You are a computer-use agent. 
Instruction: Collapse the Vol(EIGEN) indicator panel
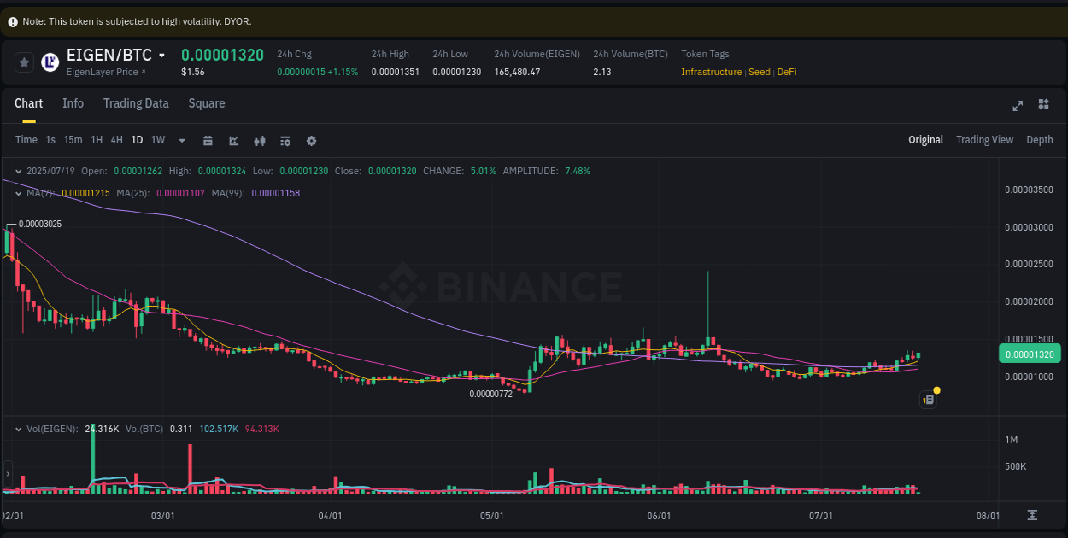coord(17,429)
